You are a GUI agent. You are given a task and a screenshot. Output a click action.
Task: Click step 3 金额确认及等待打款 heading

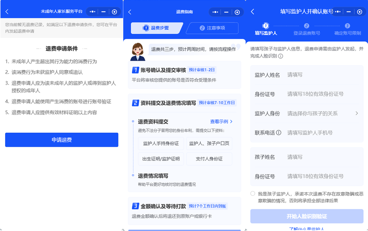tap(163, 206)
